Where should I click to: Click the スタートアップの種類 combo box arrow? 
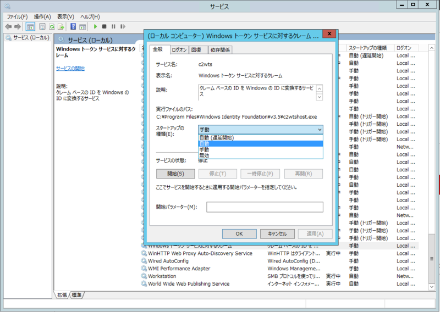(x=319, y=130)
